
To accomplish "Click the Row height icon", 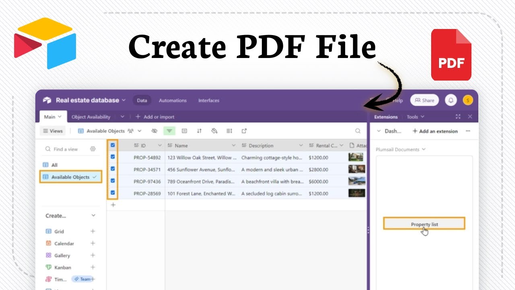I will pos(229,131).
